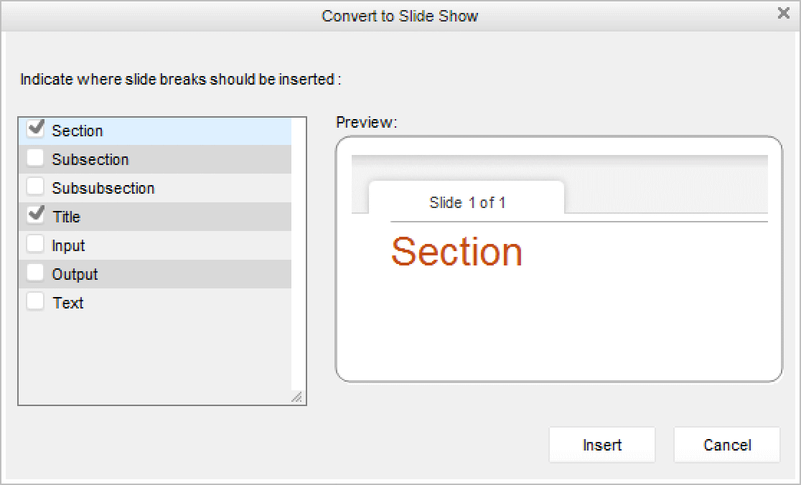
Task: Disable the Title checkbox
Action: tap(35, 216)
